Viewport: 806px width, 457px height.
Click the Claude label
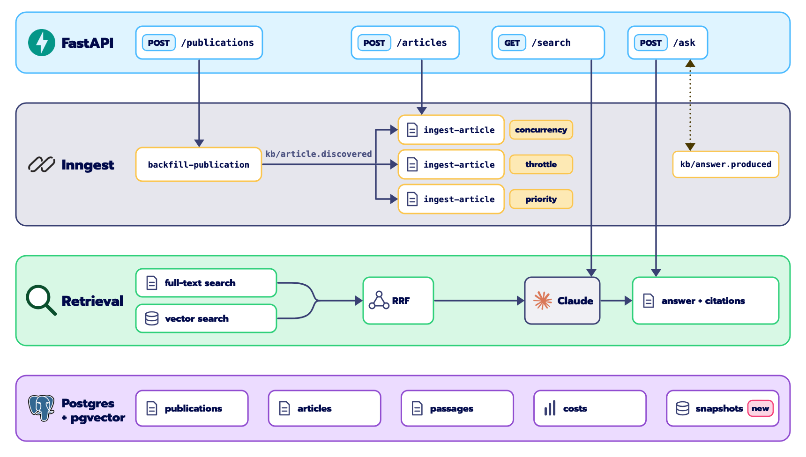point(575,301)
